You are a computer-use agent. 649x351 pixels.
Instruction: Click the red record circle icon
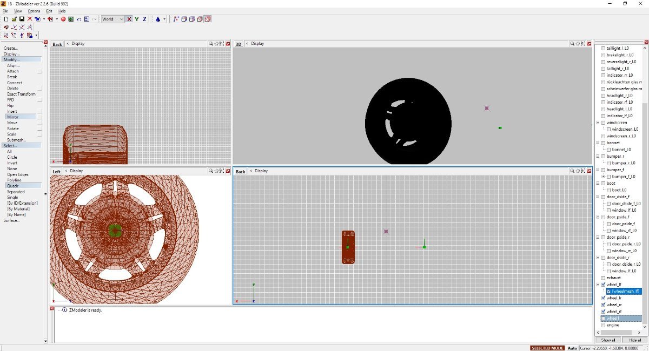(63, 19)
